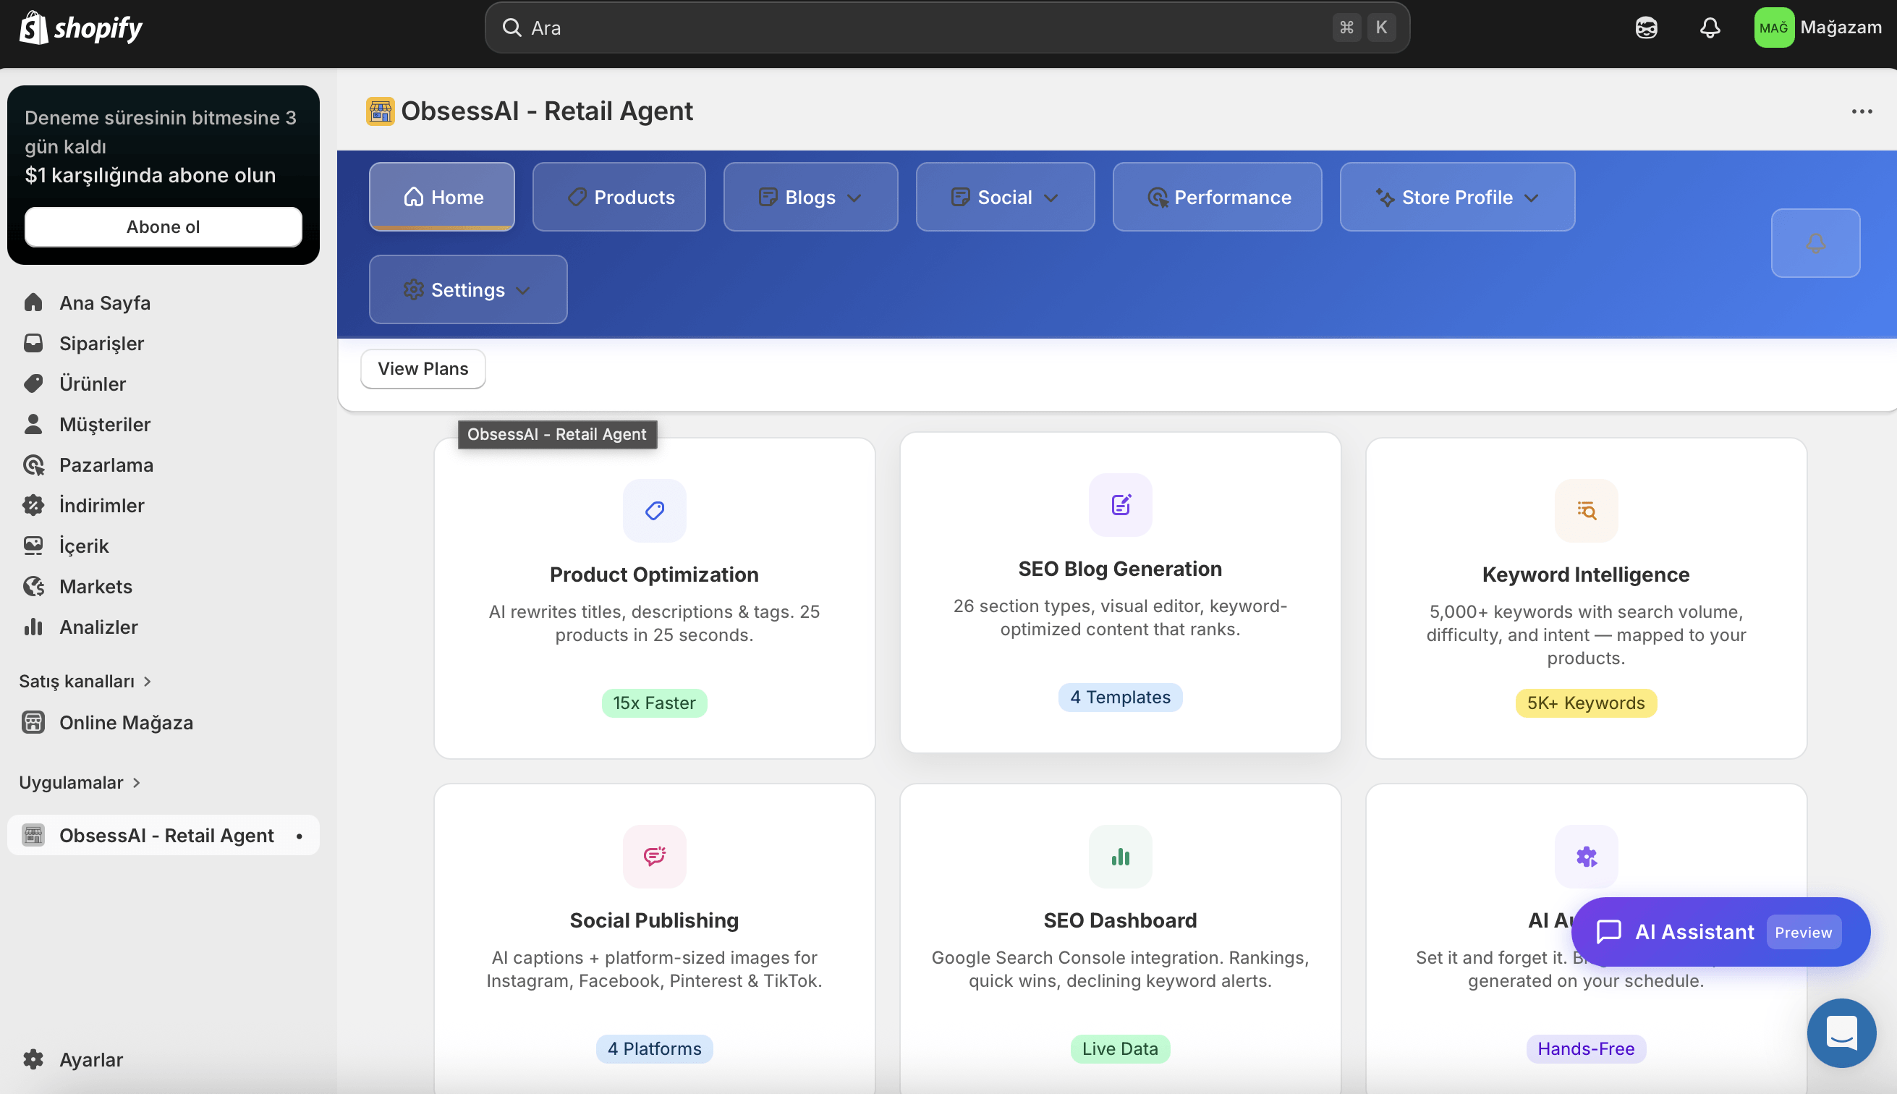The width and height of the screenshot is (1897, 1094).
Task: Click the SEO Blog Generation edit icon
Action: (1119, 505)
